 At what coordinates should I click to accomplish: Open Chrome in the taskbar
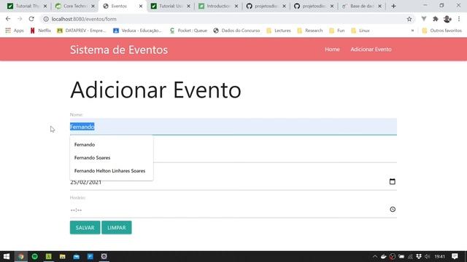coord(21,256)
